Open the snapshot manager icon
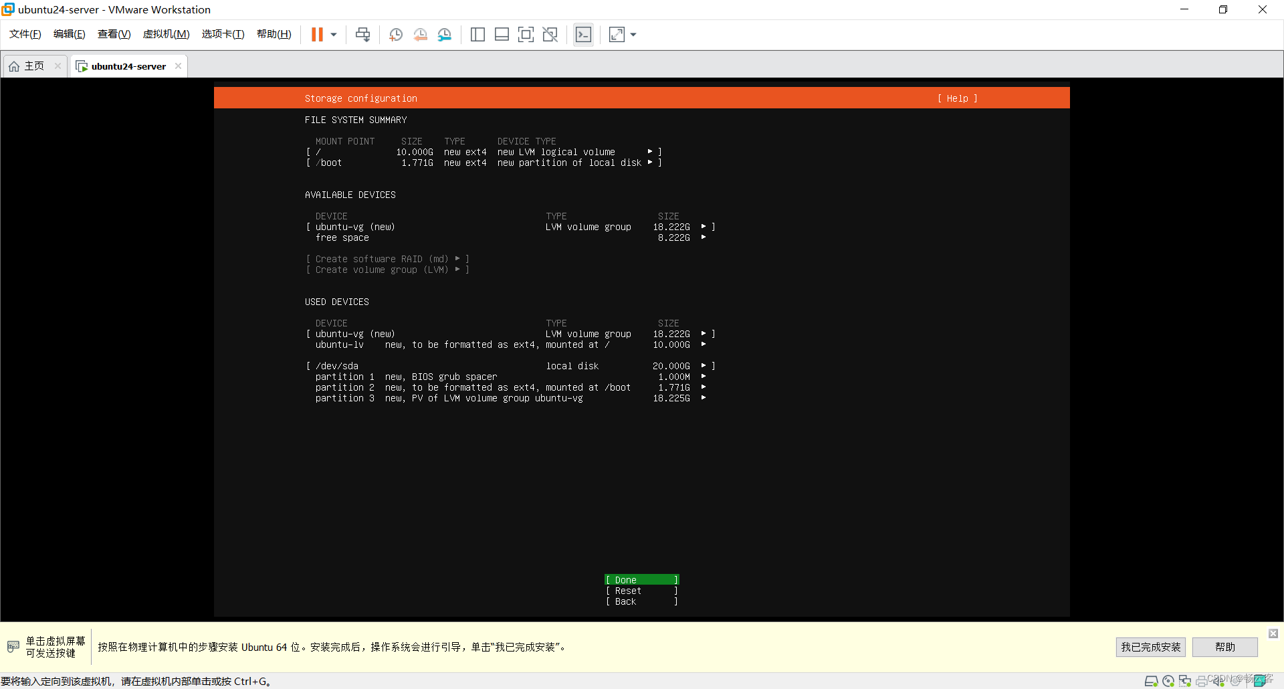The height and width of the screenshot is (689, 1284). coord(445,34)
